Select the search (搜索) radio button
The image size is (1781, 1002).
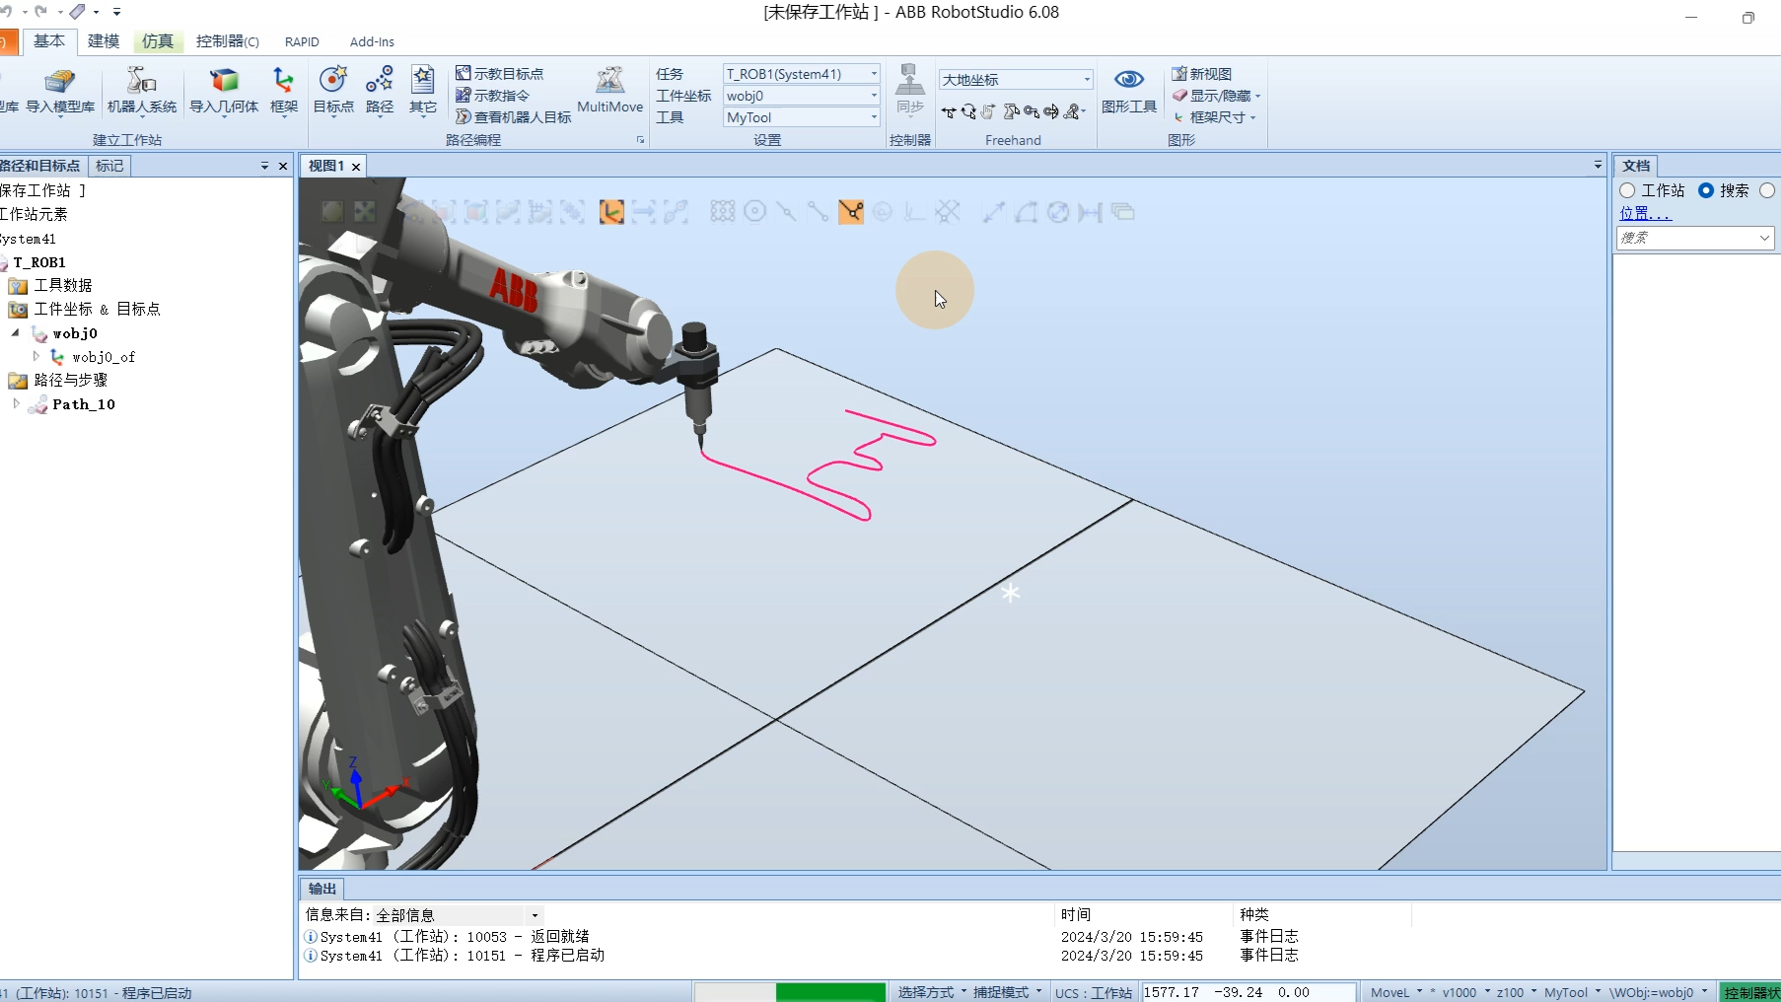[1706, 190]
